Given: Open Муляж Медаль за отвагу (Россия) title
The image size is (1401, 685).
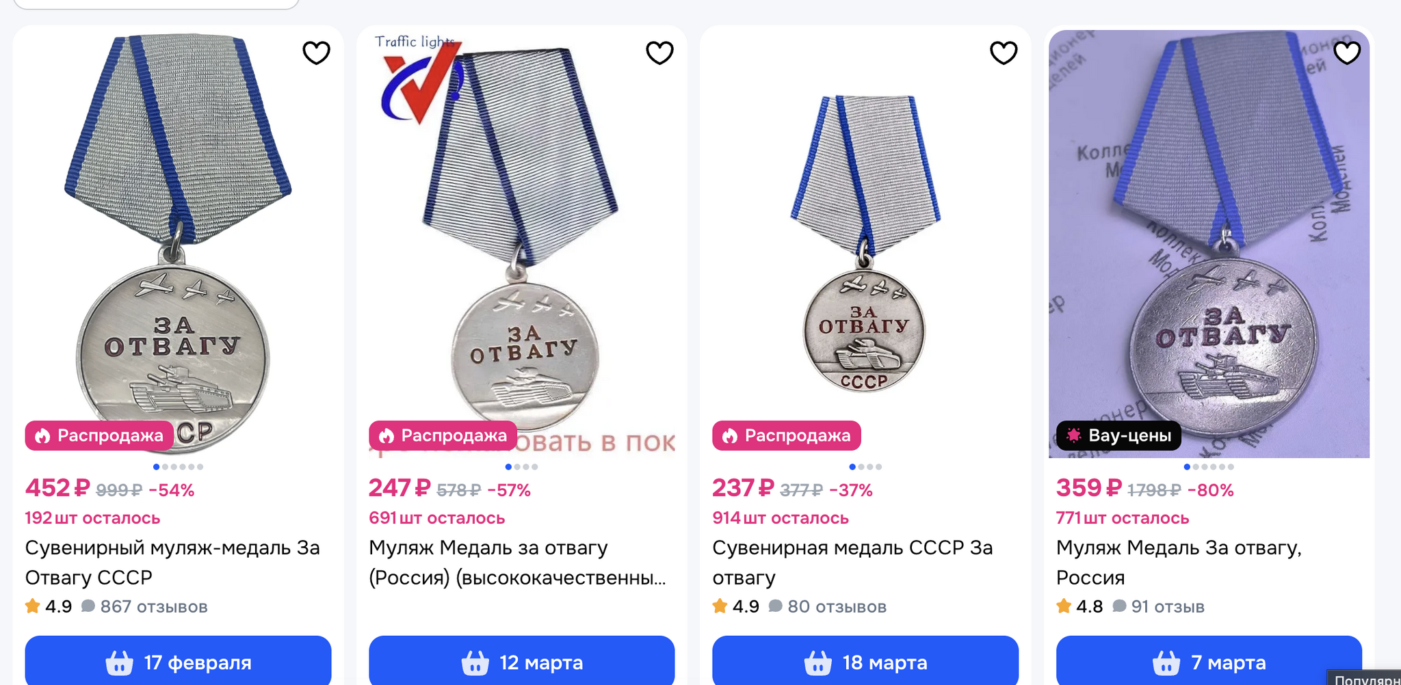Looking at the screenshot, I should tap(517, 563).
